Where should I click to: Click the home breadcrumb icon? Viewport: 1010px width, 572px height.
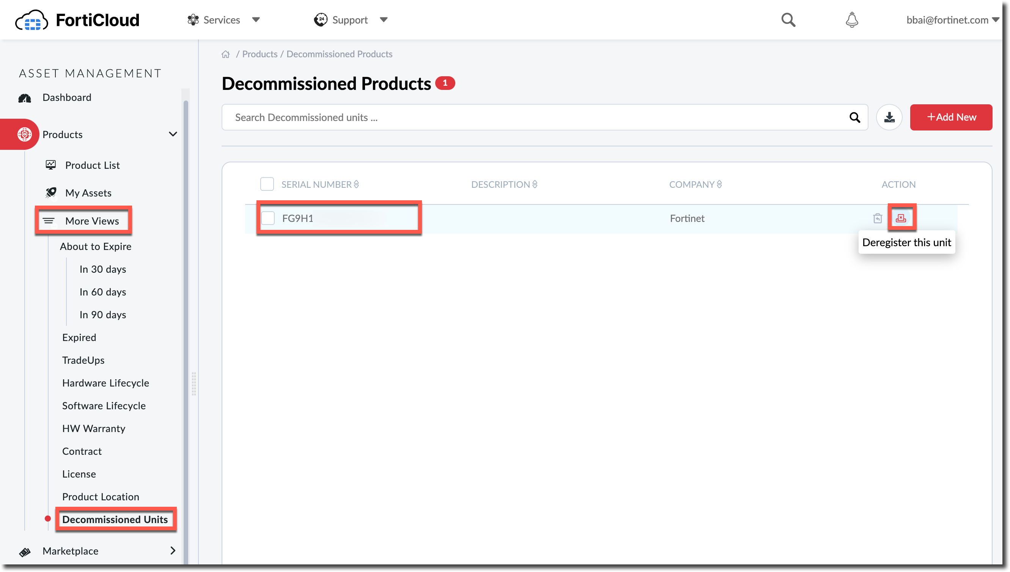click(x=225, y=54)
